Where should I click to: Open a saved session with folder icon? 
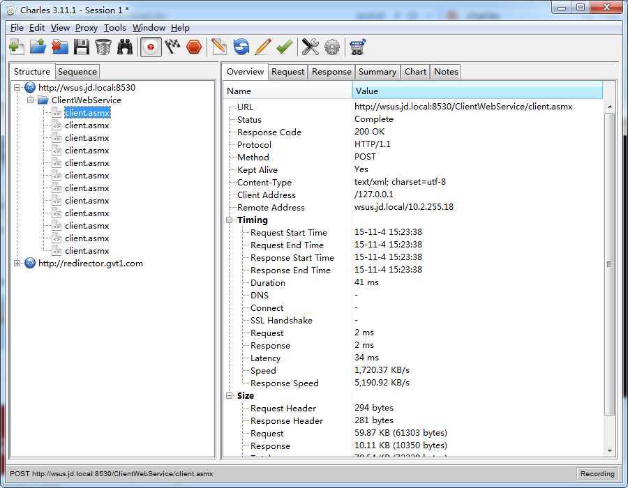[x=38, y=47]
